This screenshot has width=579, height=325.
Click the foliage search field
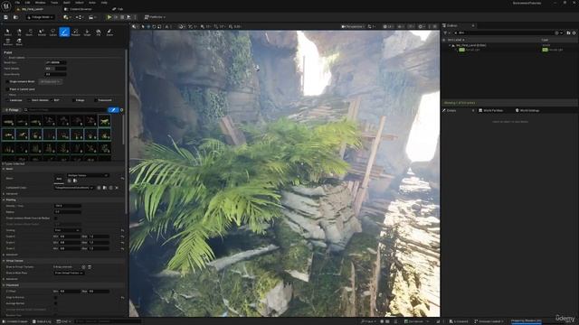[66, 110]
